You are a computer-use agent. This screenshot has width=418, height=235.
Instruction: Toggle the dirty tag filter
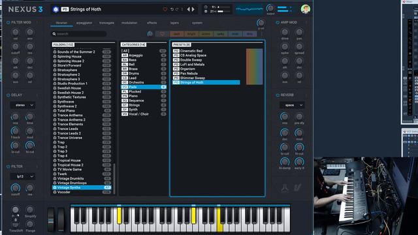click(249, 34)
